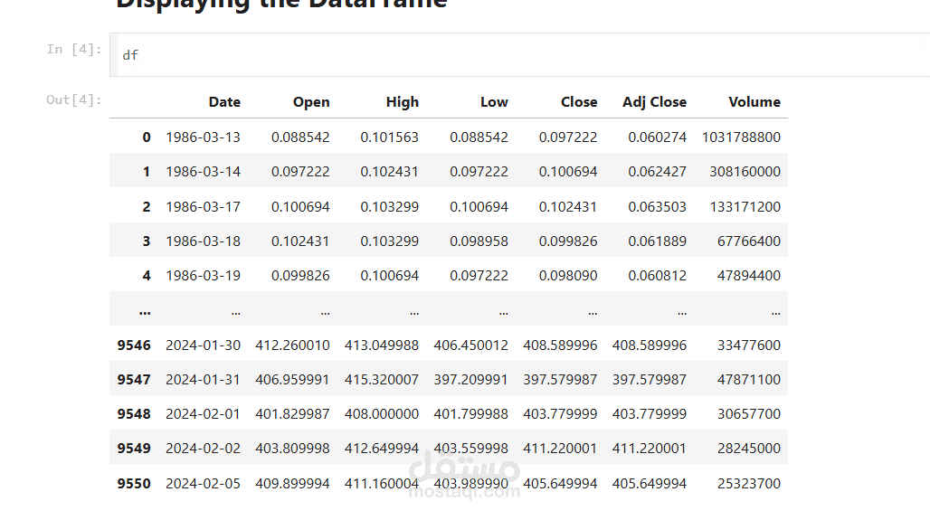Click the Close column header
Image resolution: width=930 pixels, height=511 pixels.
coord(579,102)
